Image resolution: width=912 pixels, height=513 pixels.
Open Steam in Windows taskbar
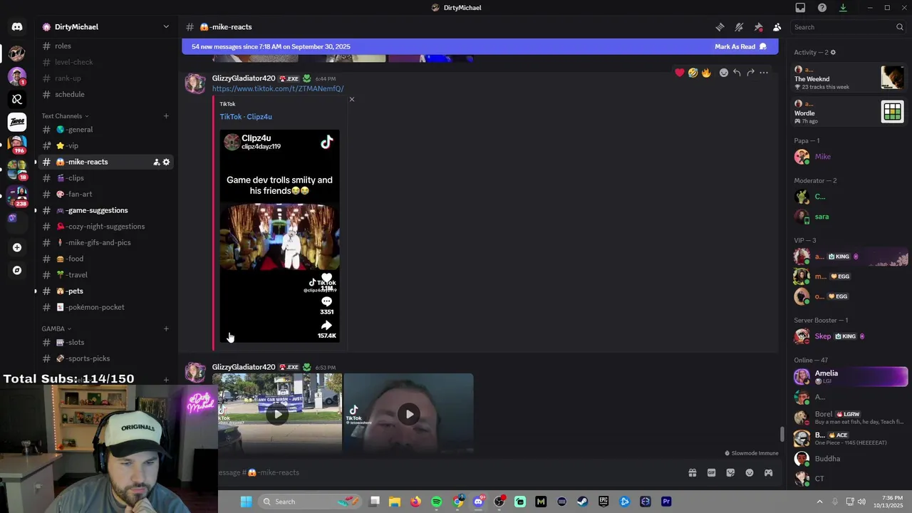[x=582, y=502]
